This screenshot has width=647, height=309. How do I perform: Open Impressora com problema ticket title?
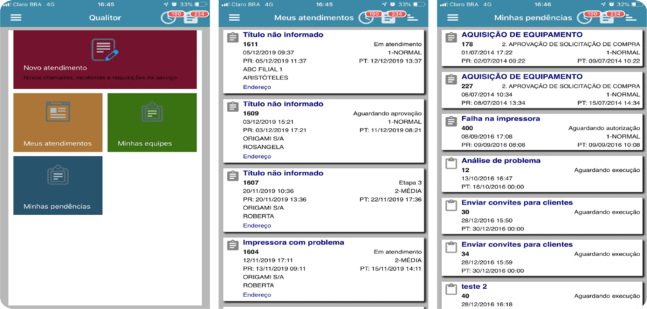[294, 243]
